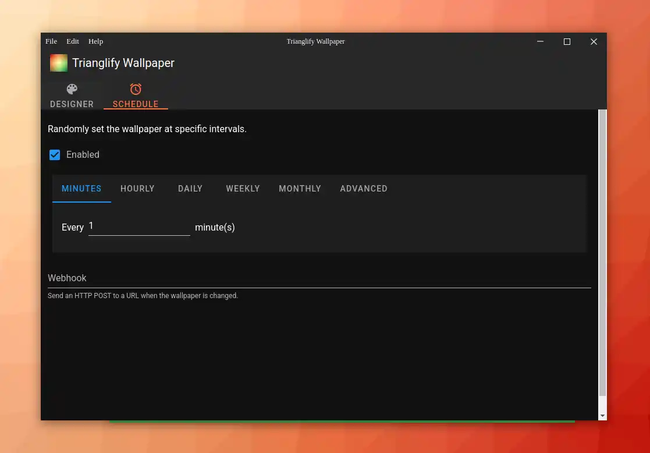Click the Trianglify Wallpaper logo icon
650x453 pixels.
58,63
